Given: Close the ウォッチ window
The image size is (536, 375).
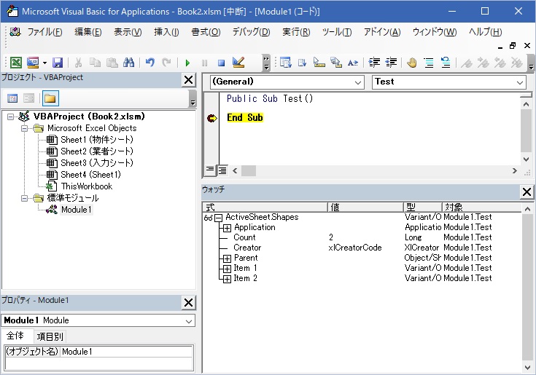Looking at the screenshot, I should (527, 192).
